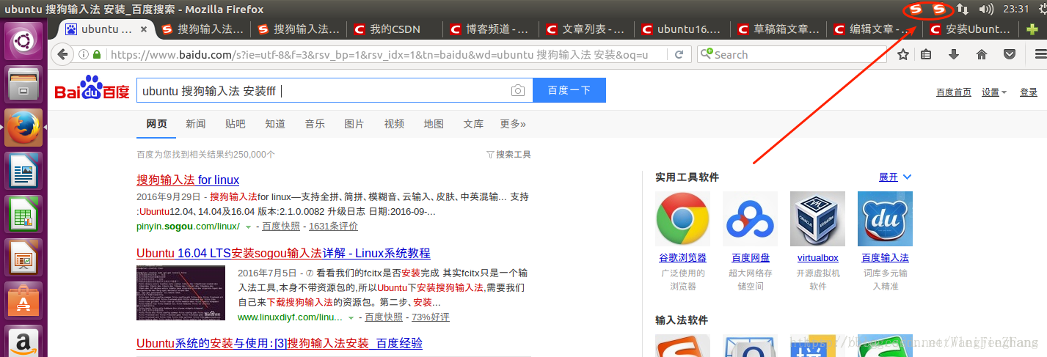Switch to the 安装Ubunt tab

pyautogui.click(x=972, y=29)
